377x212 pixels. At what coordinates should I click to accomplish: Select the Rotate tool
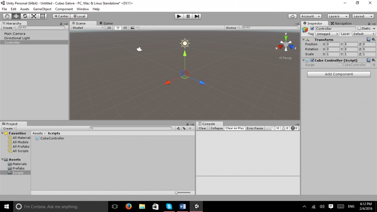[x=25, y=16]
